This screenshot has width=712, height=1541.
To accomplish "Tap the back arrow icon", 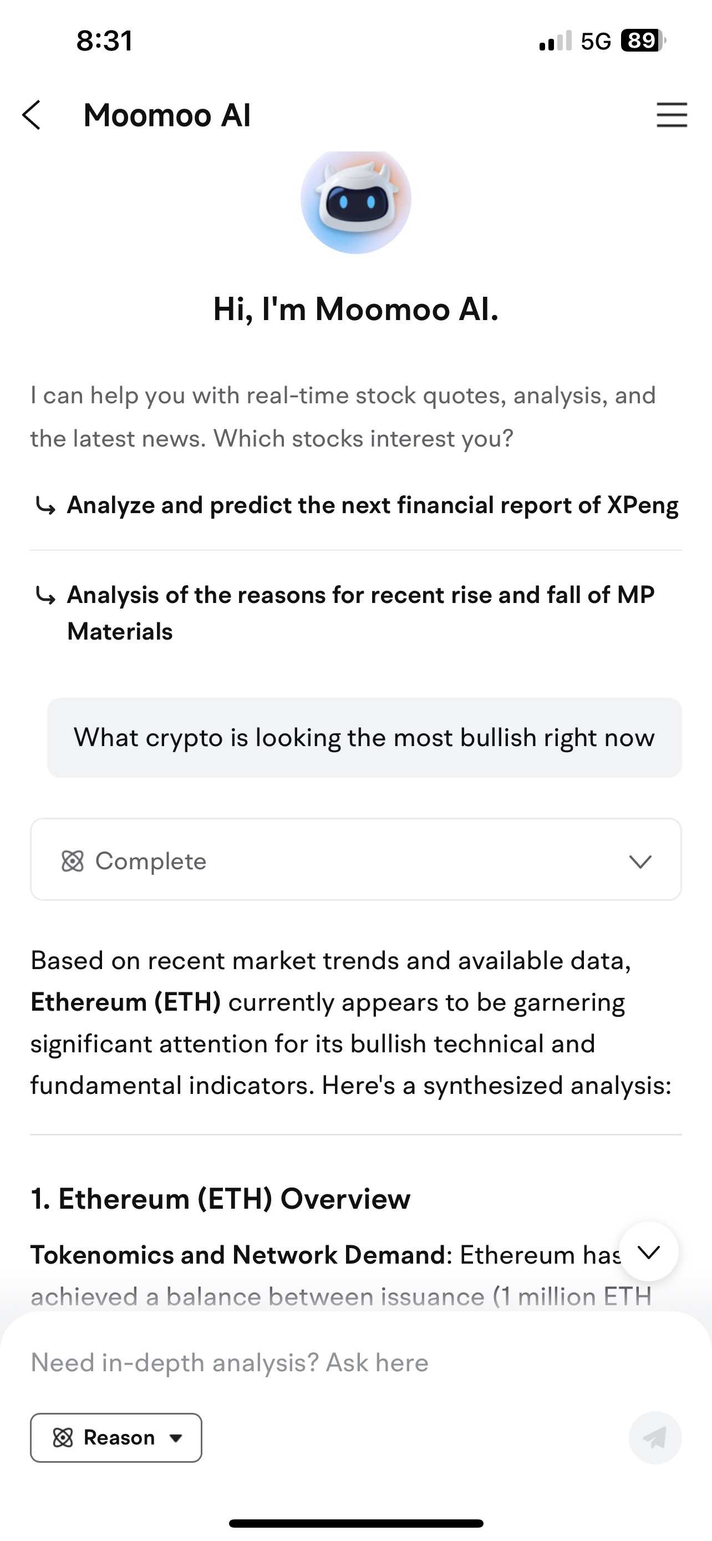I will pyautogui.click(x=32, y=115).
